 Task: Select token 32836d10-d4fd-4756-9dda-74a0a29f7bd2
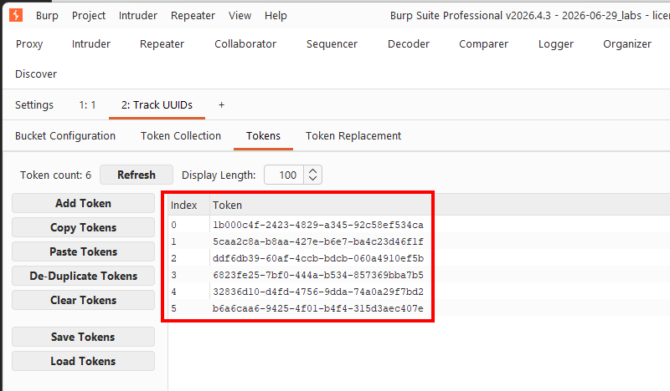click(x=318, y=292)
